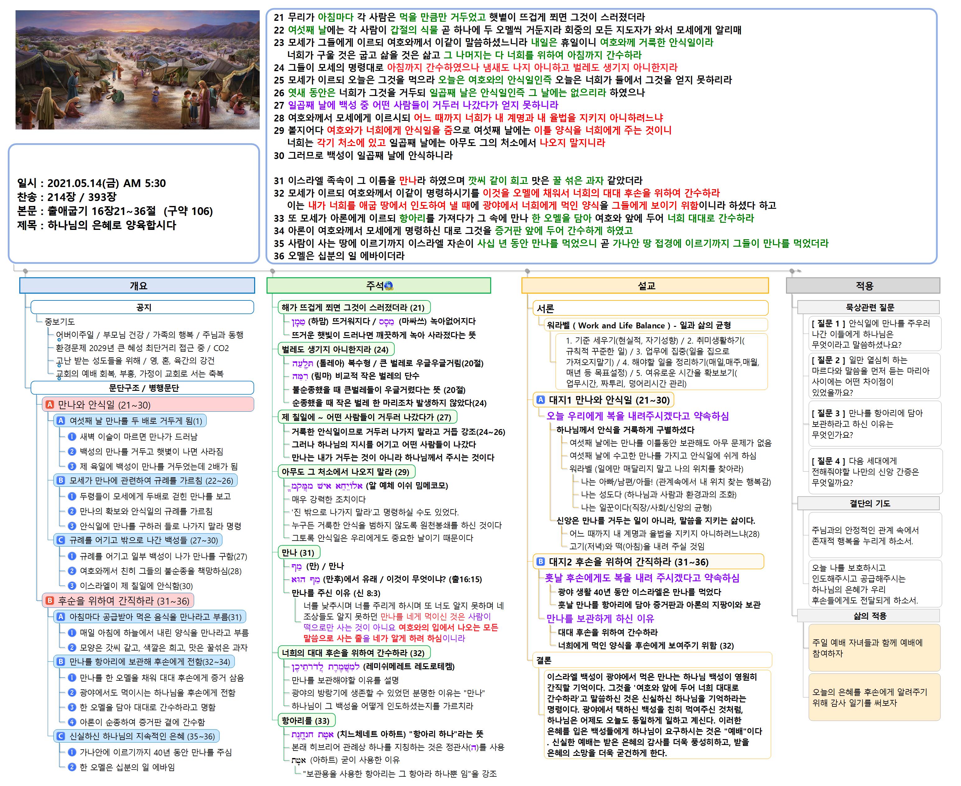The width and height of the screenshot is (961, 786).
Task: Click blue A badge on 여섯째 날 만나를 두 배로 거두게 됨
Action: [61, 421]
